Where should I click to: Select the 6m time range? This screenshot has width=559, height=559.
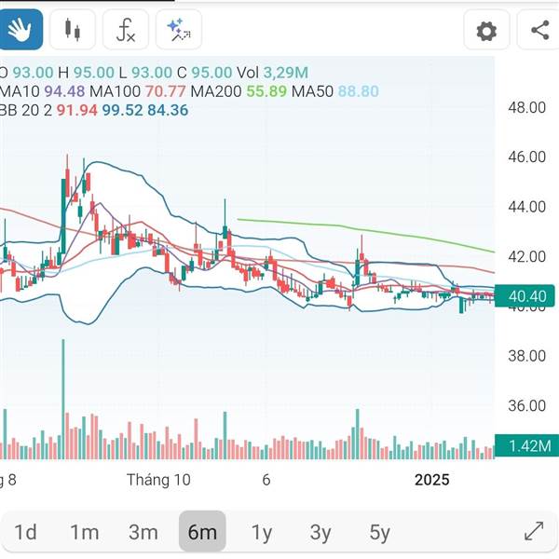(202, 531)
